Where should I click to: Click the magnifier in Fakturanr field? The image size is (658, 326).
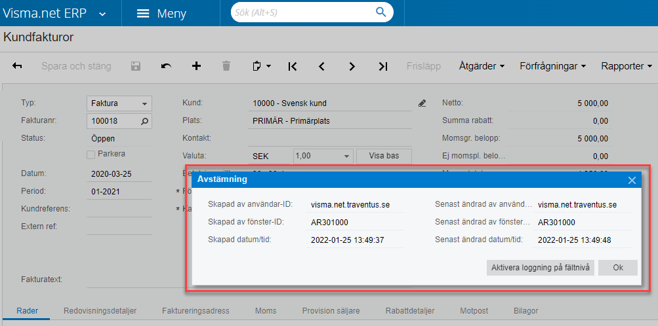pos(144,121)
